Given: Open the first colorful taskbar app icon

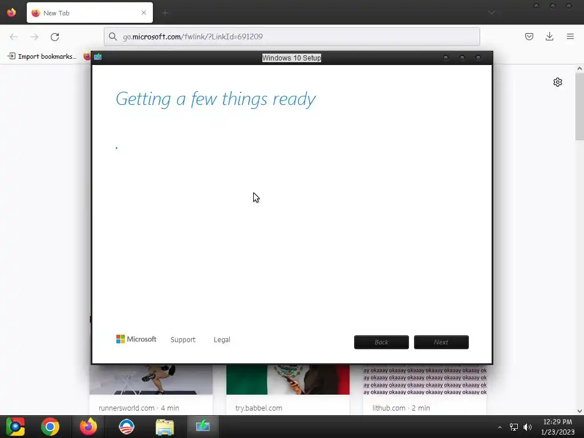Looking at the screenshot, I should (15, 427).
